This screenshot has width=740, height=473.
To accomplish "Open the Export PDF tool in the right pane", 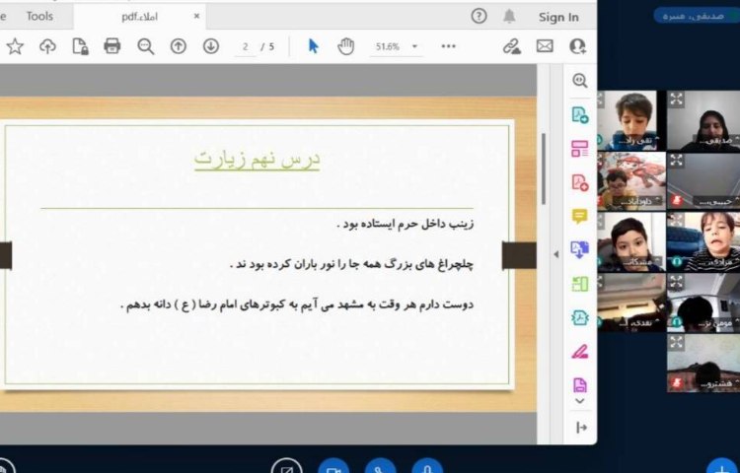I will (x=580, y=115).
